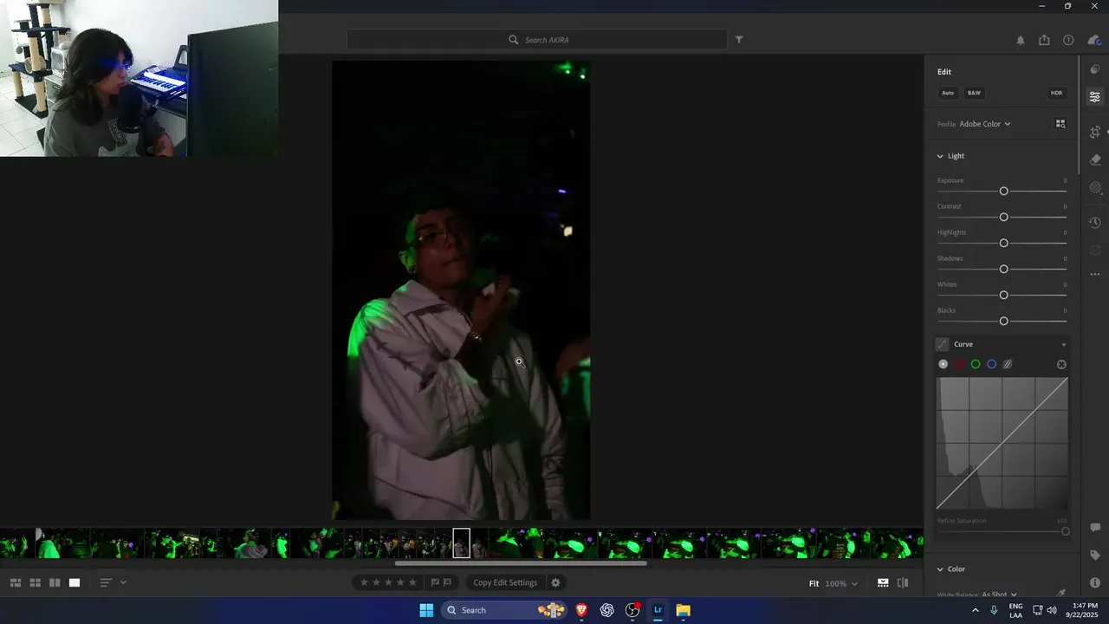1109x624 pixels.
Task: Select the curve target adjustment tool
Action: pos(1061,364)
